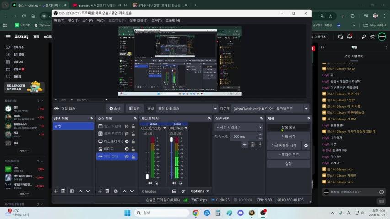The height and width of the screenshot is (219, 390).
Task: Unlock the 윈도우 캡쳐 source lock
Action: (x=133, y=126)
